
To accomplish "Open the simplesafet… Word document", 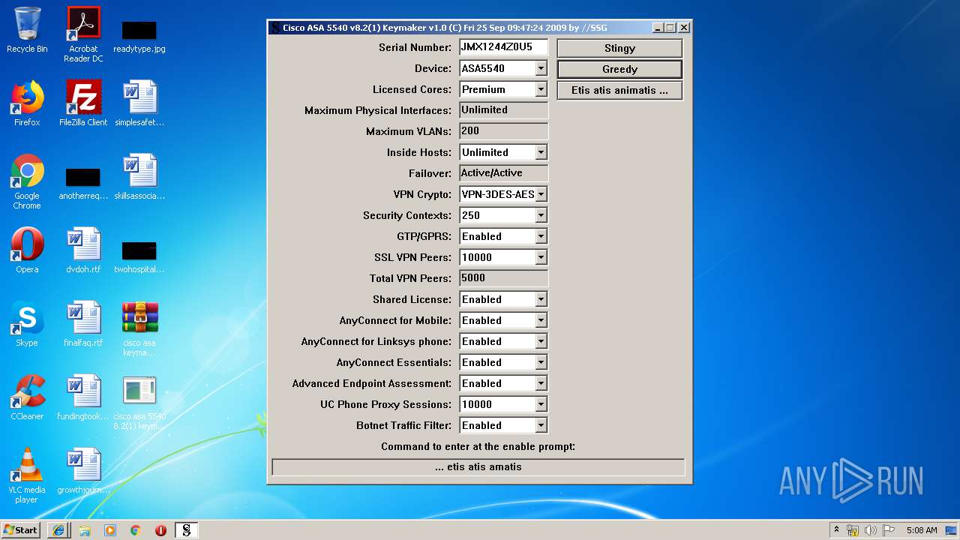I will point(139,103).
